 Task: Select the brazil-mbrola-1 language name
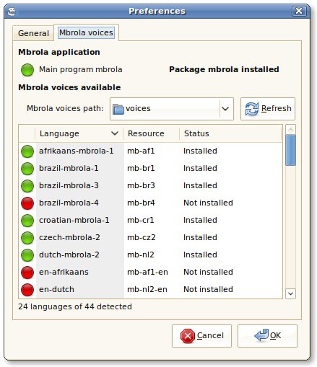pyautogui.click(x=69, y=168)
